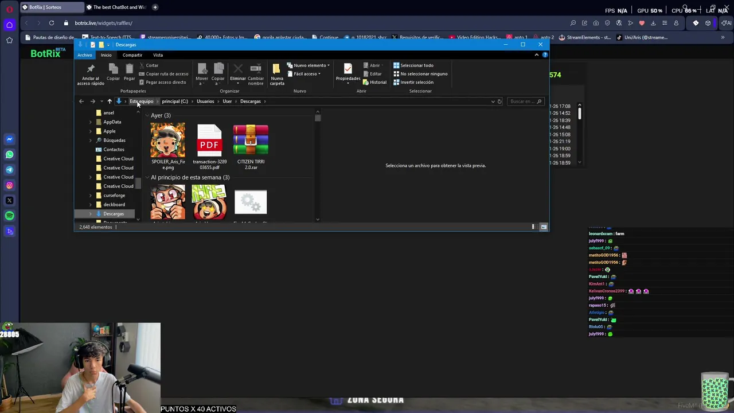
Task: Click Anclar al acceso rápido pin icon
Action: pyautogui.click(x=91, y=69)
